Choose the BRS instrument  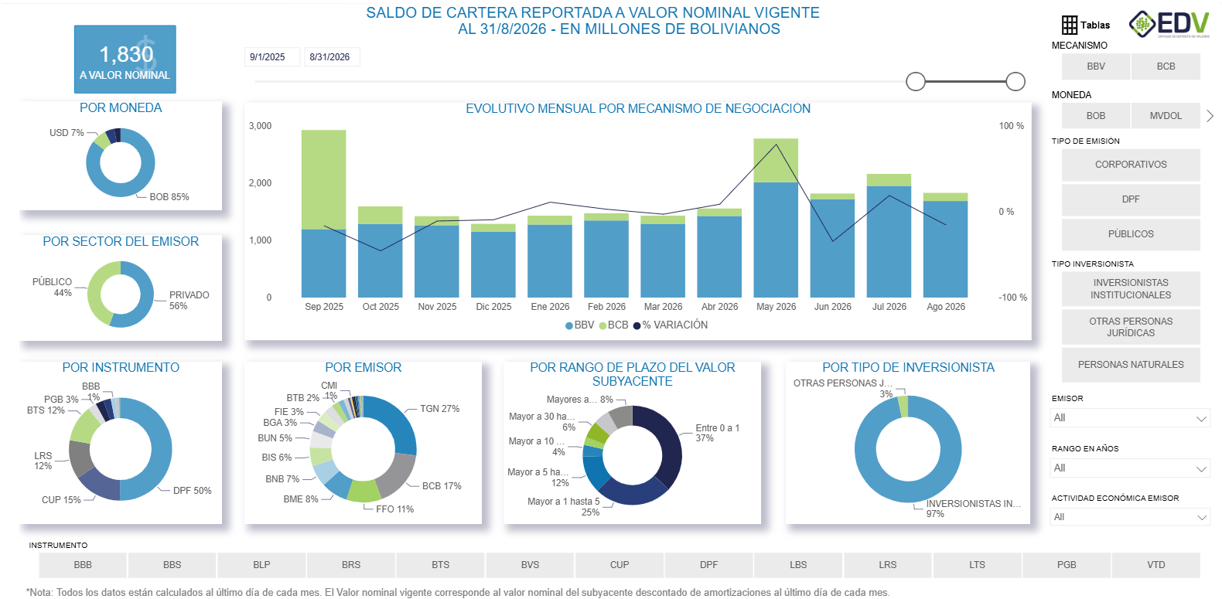[351, 565]
